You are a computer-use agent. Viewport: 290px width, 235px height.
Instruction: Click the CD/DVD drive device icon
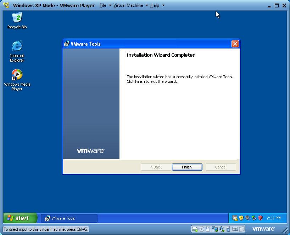pos(201,229)
